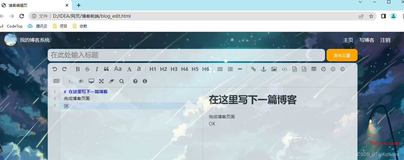Expand the 项目 bookmarks folder
Viewport: 404px width, 160px height.
pos(60,26)
